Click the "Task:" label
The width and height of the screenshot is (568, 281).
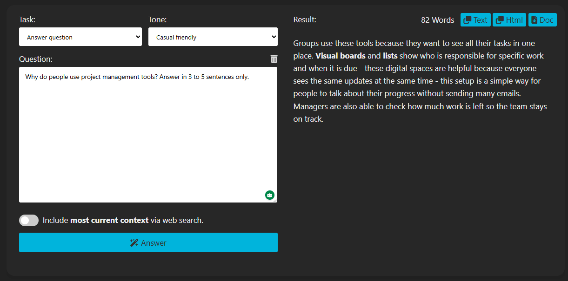27,20
